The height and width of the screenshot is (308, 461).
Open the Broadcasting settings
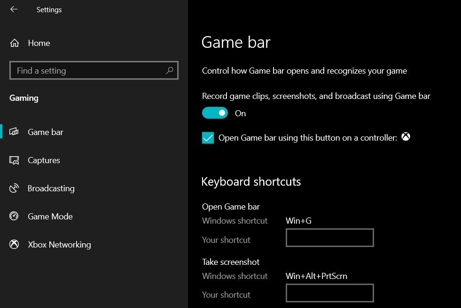point(51,188)
